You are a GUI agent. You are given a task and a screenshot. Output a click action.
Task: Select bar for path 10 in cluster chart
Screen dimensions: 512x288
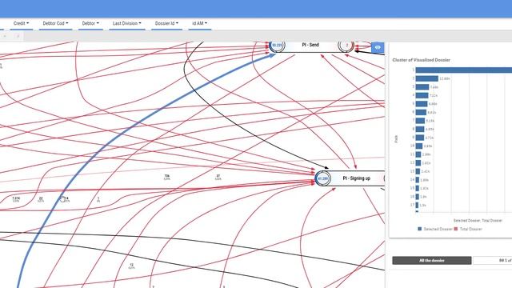[419, 146]
